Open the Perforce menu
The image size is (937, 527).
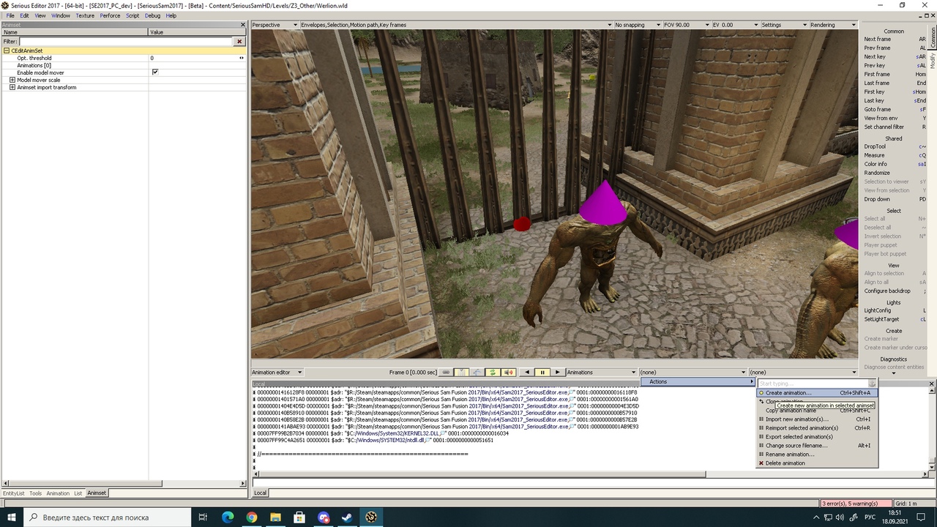110,15
